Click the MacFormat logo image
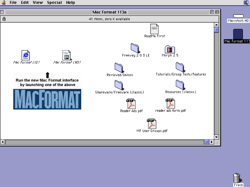The height and width of the screenshot is (187, 250). (47, 99)
